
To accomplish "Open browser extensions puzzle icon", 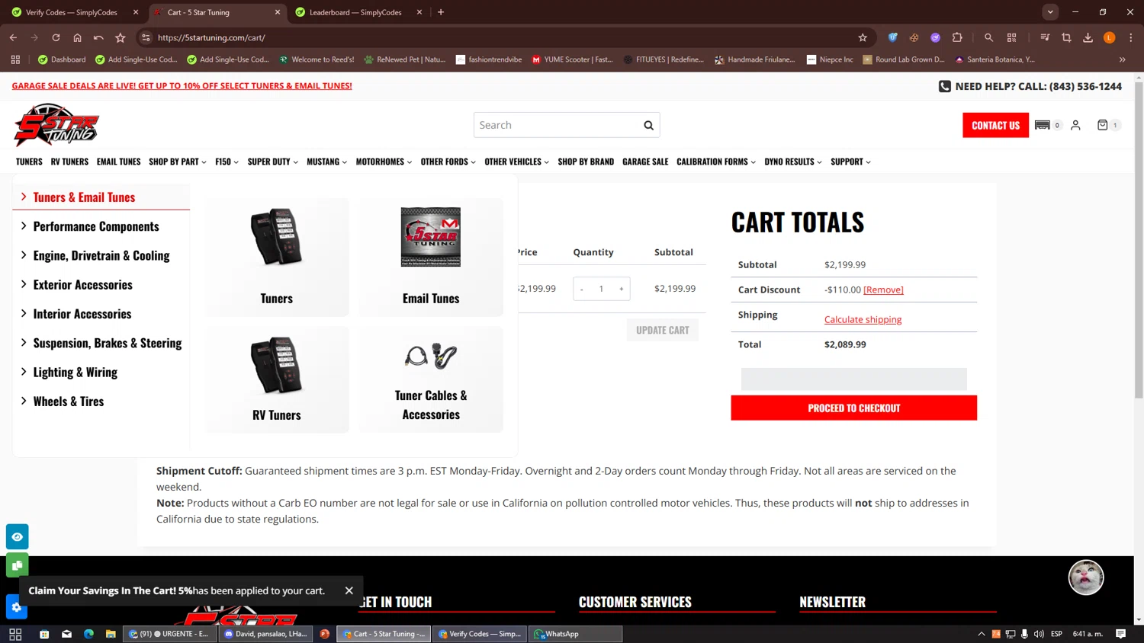I will 957,37.
